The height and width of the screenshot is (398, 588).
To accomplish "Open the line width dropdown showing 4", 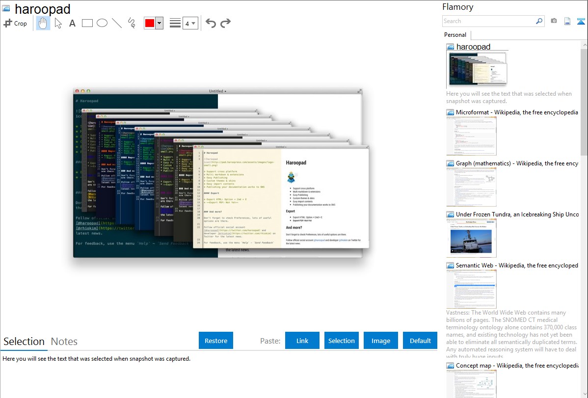I will 190,23.
